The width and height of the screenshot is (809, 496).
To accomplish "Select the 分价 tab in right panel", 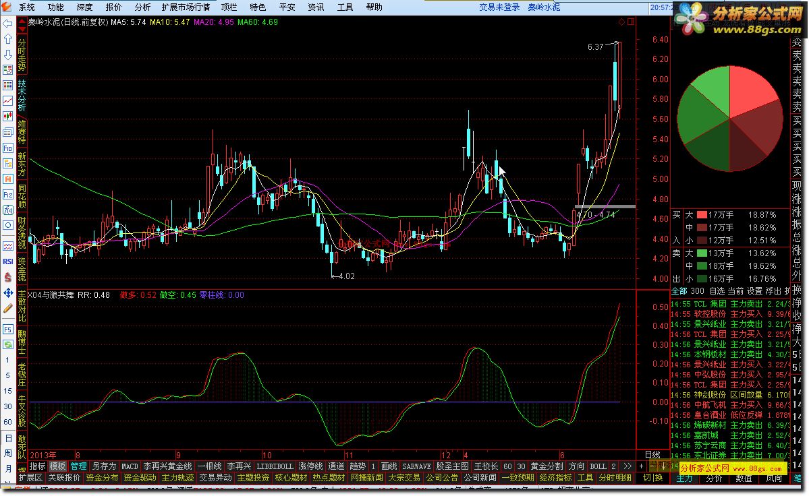I will click(714, 478).
